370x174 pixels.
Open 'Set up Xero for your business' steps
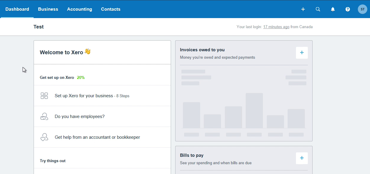pos(102,96)
